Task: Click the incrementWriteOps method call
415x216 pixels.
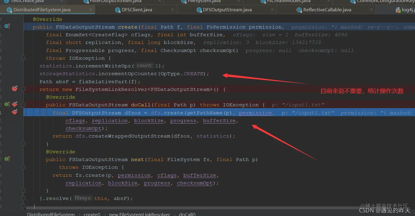Action: coord(103,66)
